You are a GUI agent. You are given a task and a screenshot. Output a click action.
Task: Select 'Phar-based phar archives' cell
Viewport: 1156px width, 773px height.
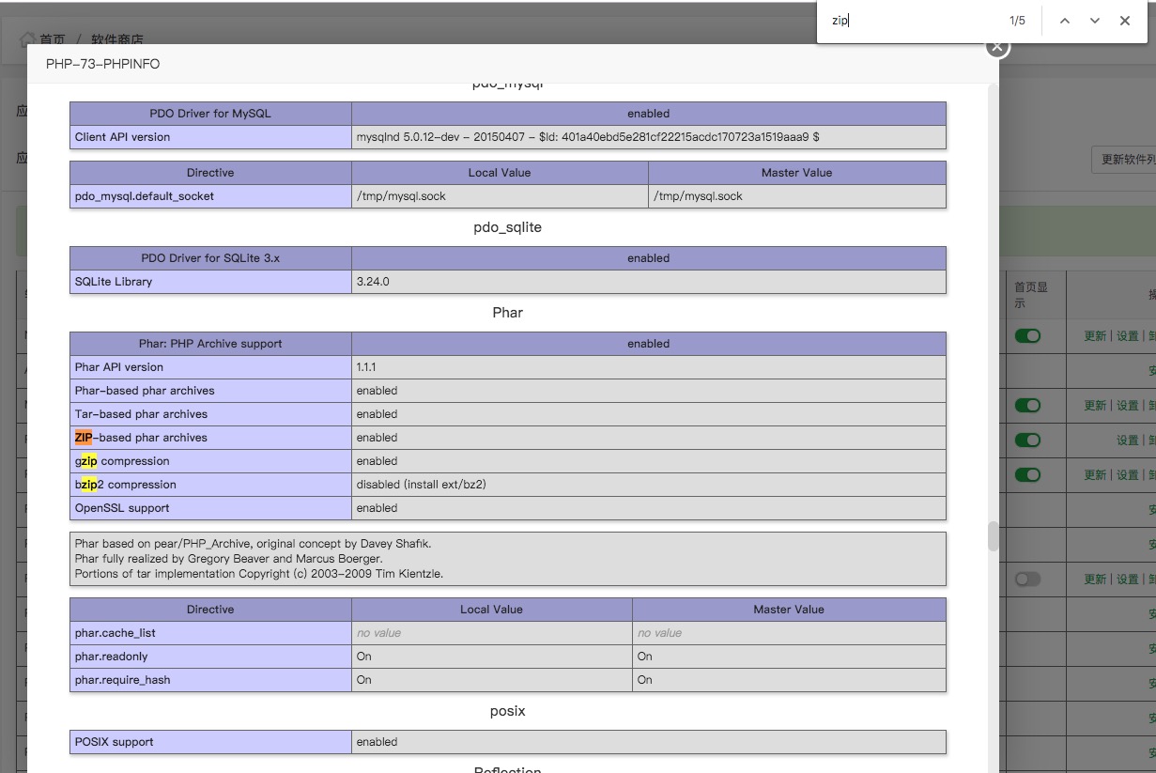[210, 391]
